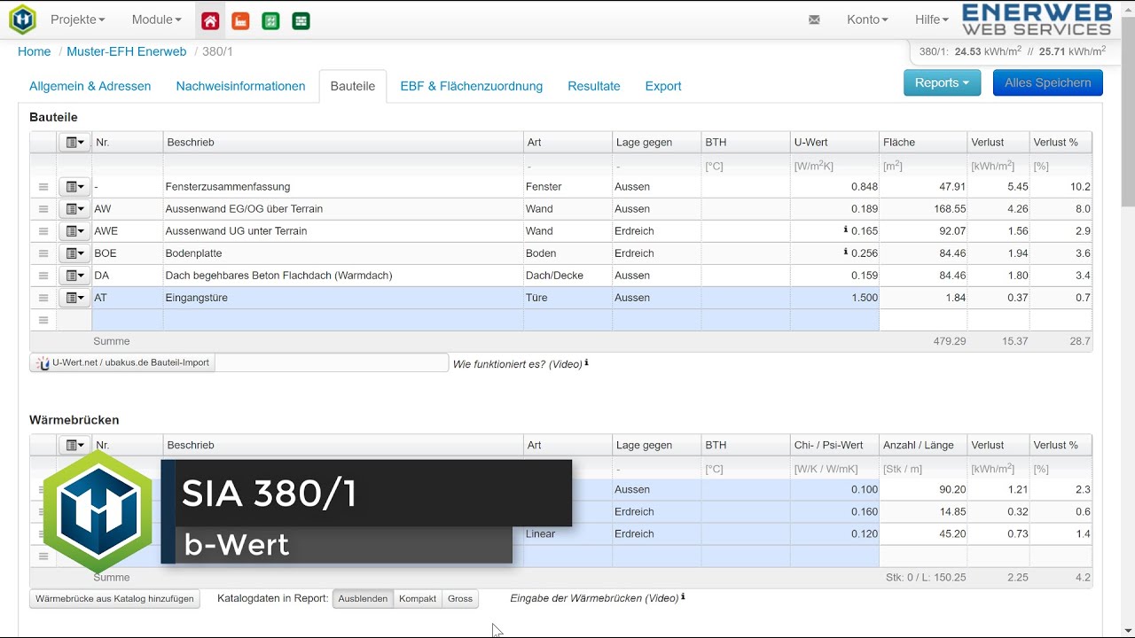This screenshot has height=638, width=1135.
Task: Click U-Wert.net / ubakus.de Bauteil-Import button
Action: tap(122, 362)
